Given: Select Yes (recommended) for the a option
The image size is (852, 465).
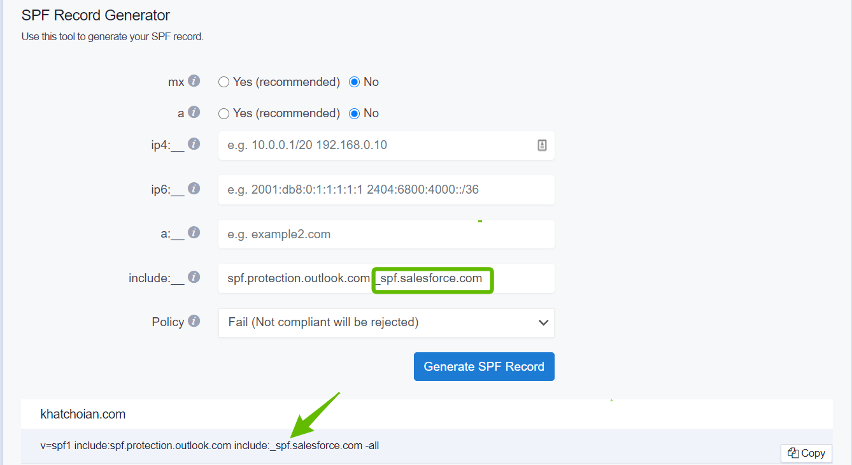Looking at the screenshot, I should pyautogui.click(x=224, y=113).
